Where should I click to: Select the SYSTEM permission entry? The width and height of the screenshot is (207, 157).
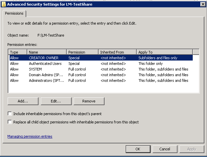click(101, 69)
